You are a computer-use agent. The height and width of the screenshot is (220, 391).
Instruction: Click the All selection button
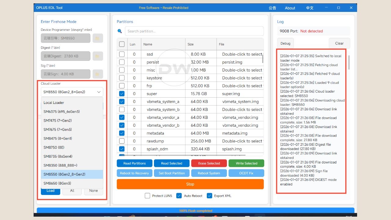click(72, 191)
